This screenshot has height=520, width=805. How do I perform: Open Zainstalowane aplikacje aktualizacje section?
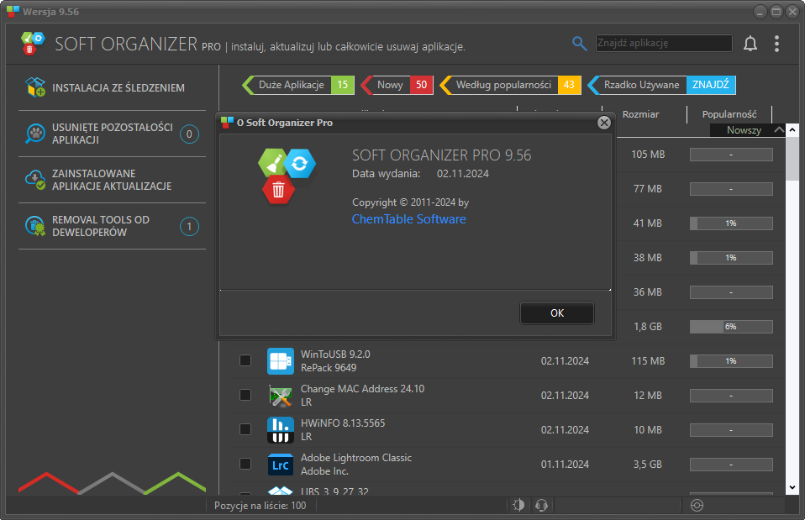coord(112,180)
